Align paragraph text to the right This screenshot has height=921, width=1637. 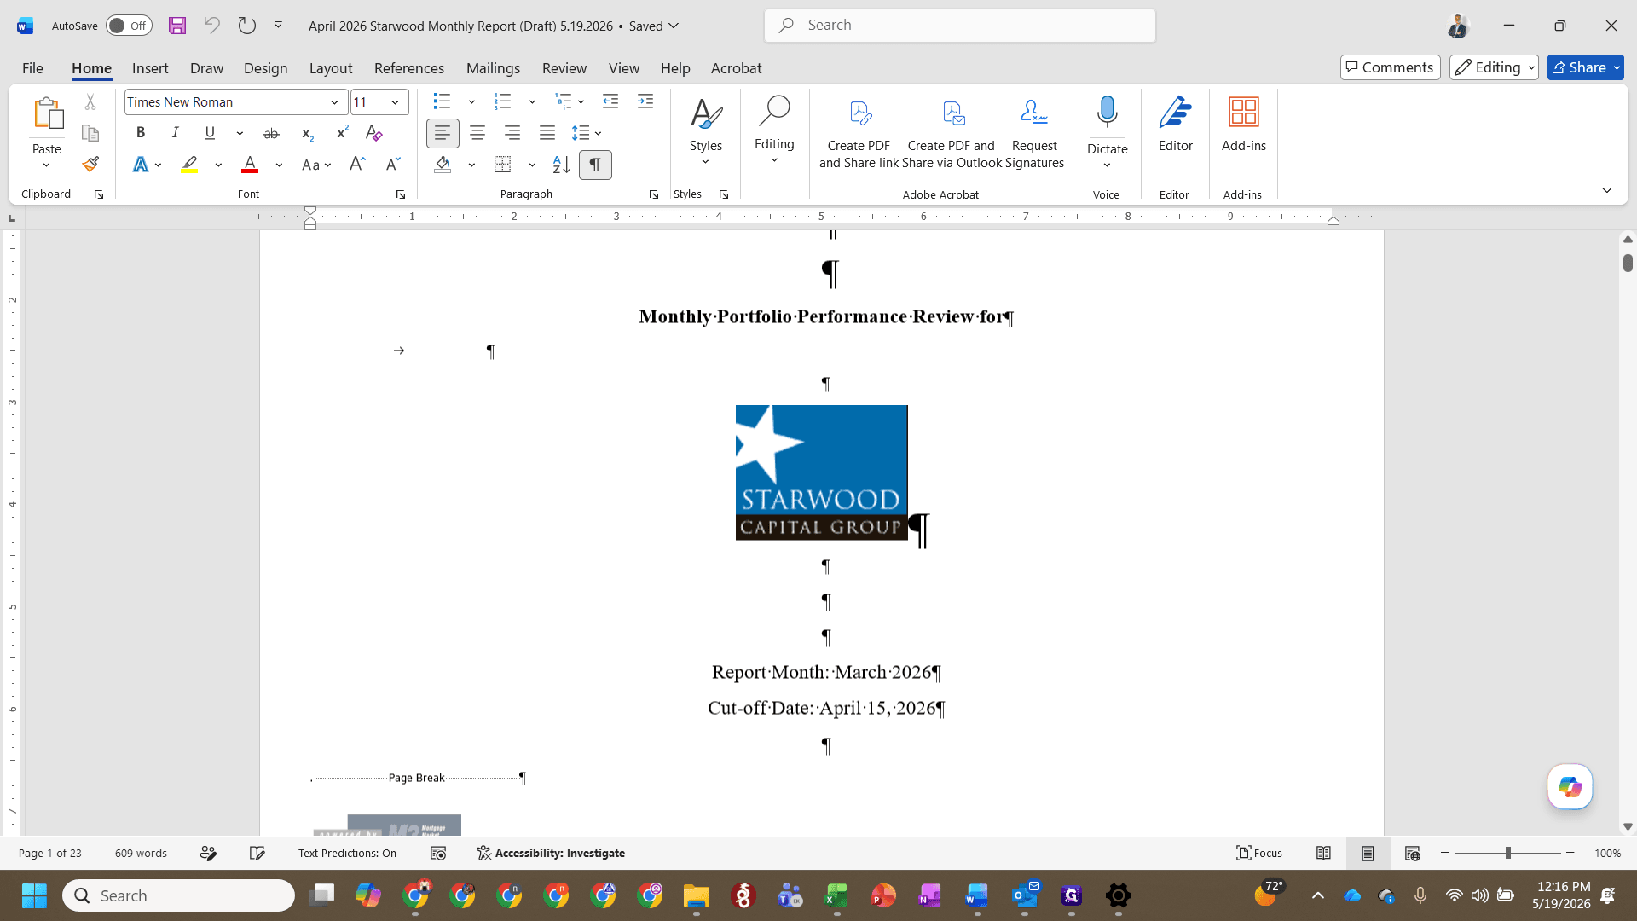(x=512, y=133)
